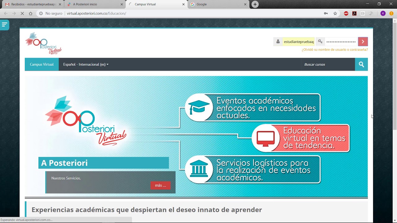Viewport: 397px width, 223px height.
Task: Click the browser address bar URL
Action: (x=96, y=13)
